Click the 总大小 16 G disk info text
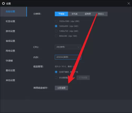The height and width of the screenshot is (113, 132). [64, 67]
